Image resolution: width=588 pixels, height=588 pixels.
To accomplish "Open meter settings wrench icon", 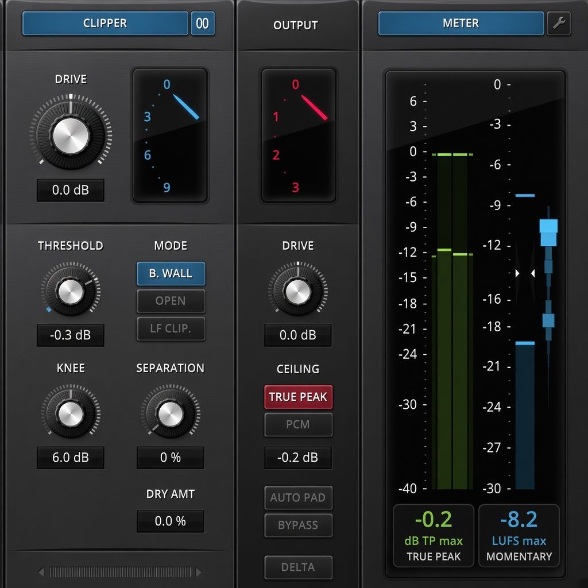I will pos(558,23).
